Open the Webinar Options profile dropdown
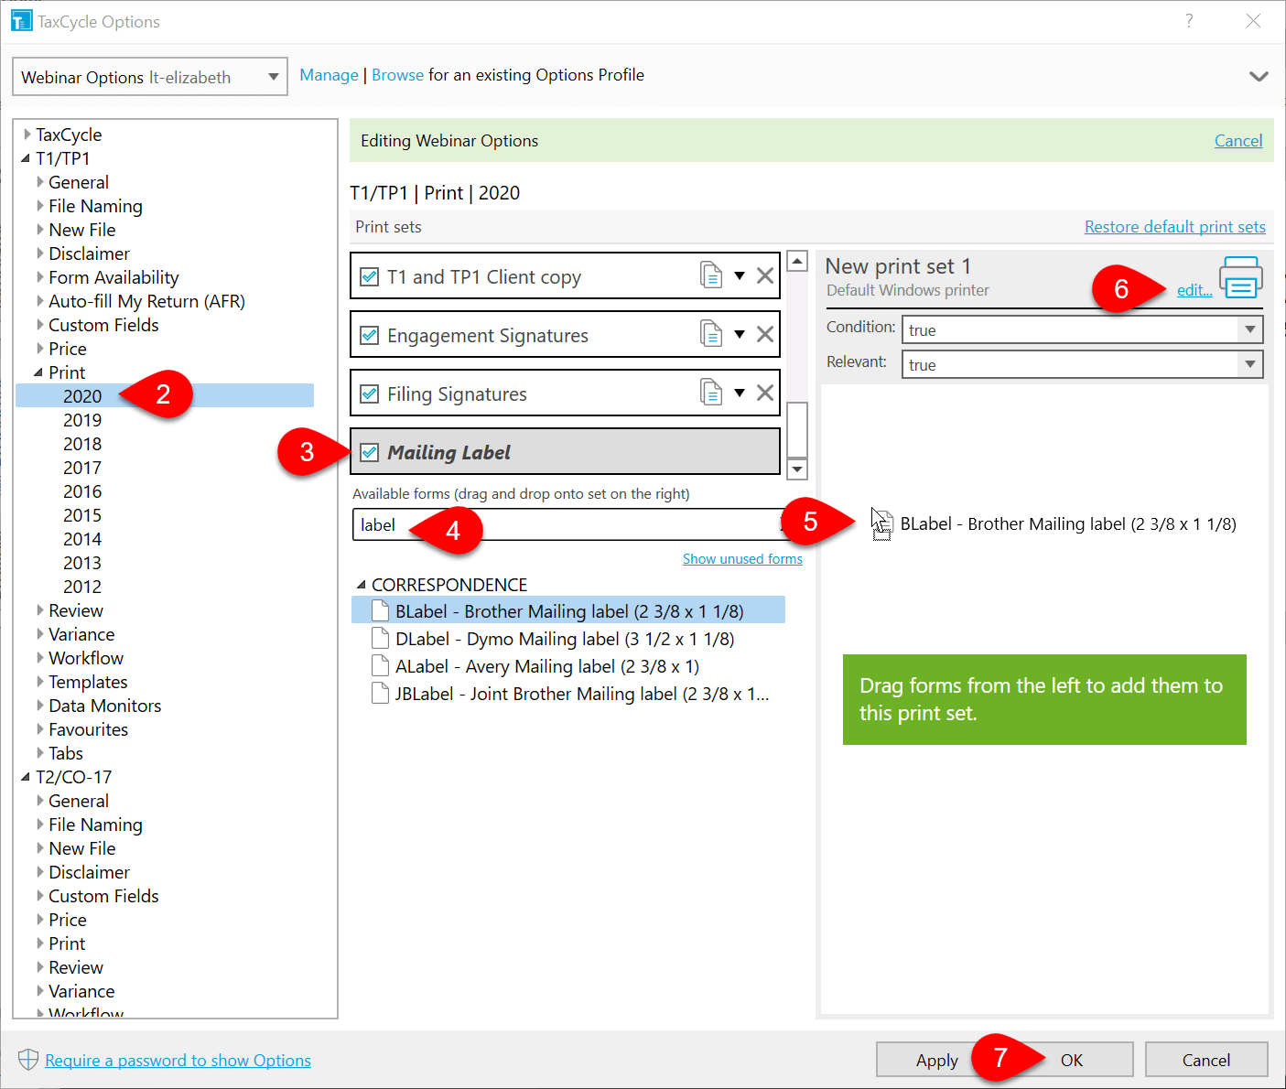The width and height of the screenshot is (1286, 1089). [273, 77]
